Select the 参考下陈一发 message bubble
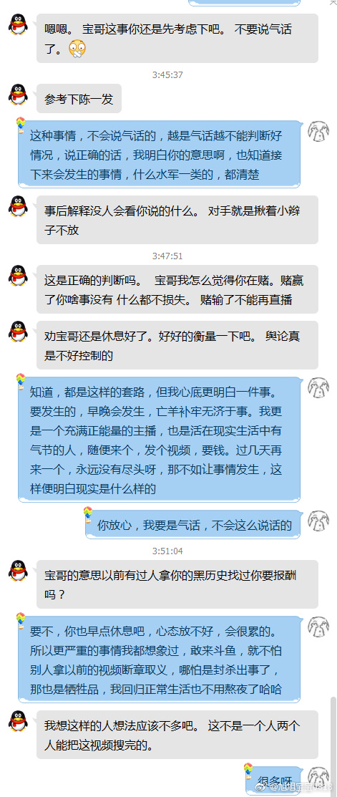Screen dimensions: 337x797 click(x=79, y=99)
